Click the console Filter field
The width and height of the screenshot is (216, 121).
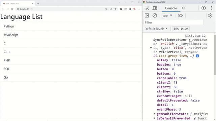pos(173,22)
